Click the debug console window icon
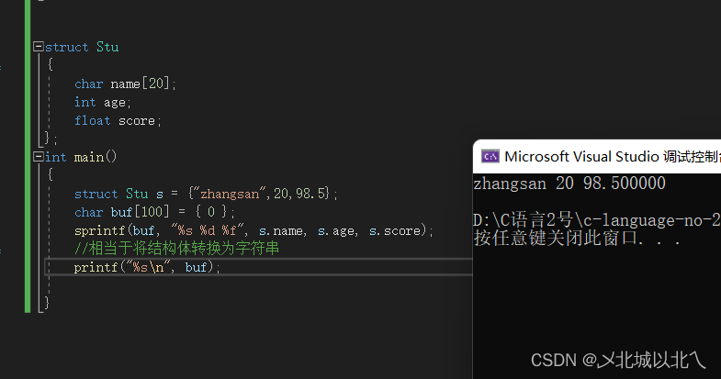721x379 pixels. (490, 156)
